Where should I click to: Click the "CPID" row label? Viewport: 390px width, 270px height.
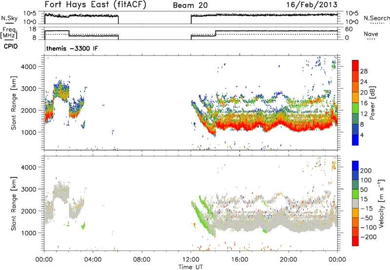tap(11, 46)
